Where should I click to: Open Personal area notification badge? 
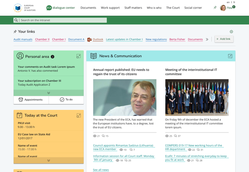(x=52, y=57)
